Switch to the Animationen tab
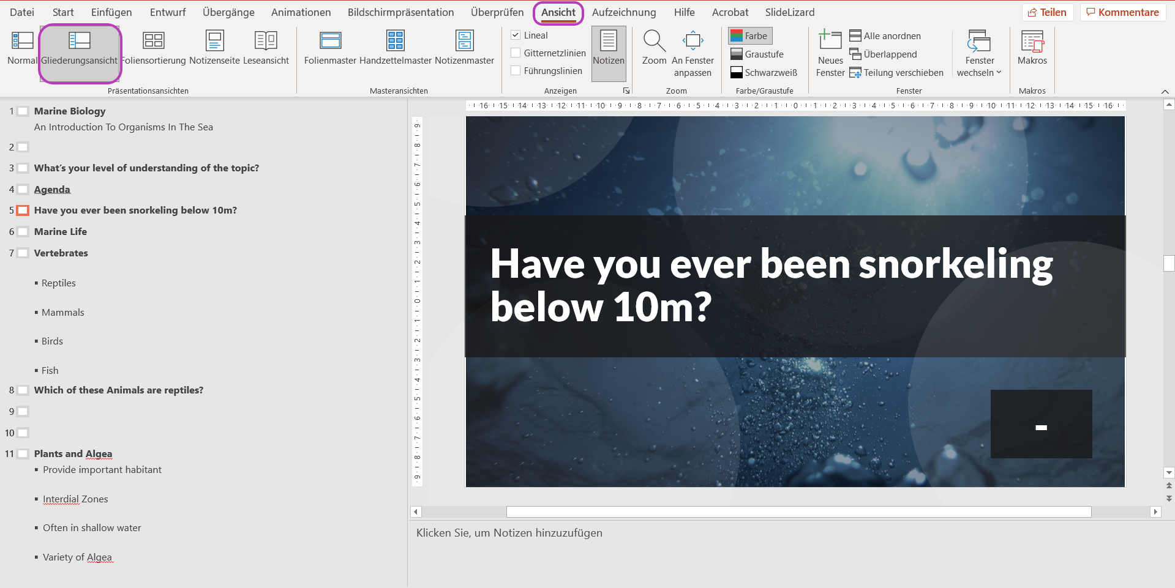The image size is (1175, 588). [x=301, y=12]
